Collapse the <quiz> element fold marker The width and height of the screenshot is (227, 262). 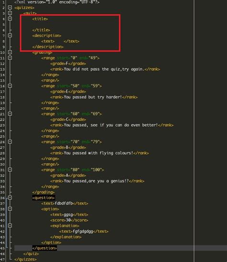10,13
